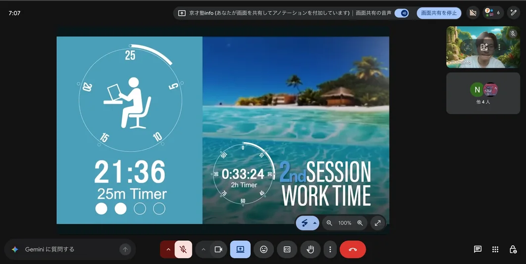Zoom out the shared presentation

(x=329, y=223)
